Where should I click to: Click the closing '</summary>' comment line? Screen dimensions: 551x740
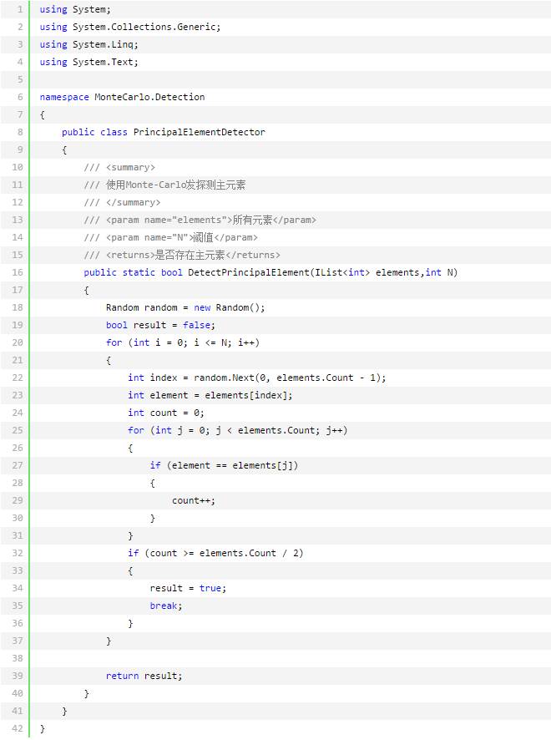[122, 202]
